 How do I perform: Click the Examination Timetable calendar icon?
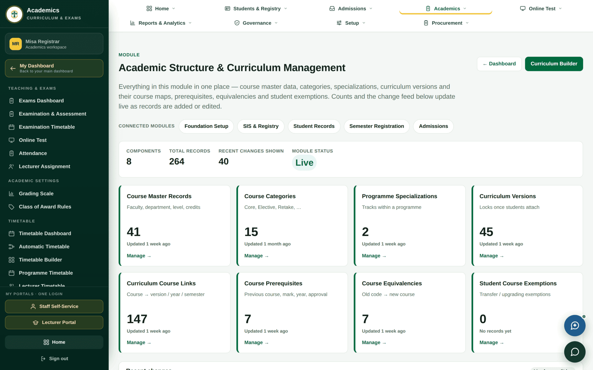(11, 127)
